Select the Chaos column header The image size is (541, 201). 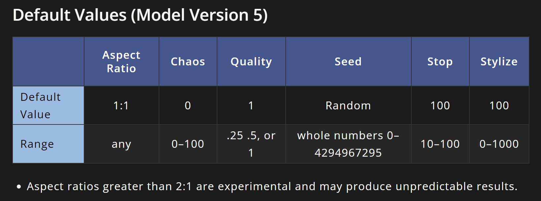coord(188,61)
